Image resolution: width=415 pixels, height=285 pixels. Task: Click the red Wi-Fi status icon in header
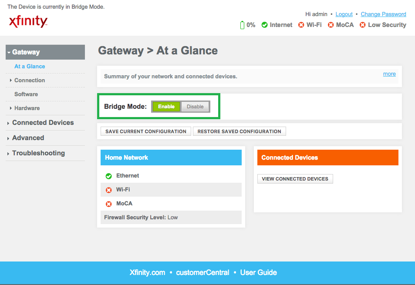301,25
